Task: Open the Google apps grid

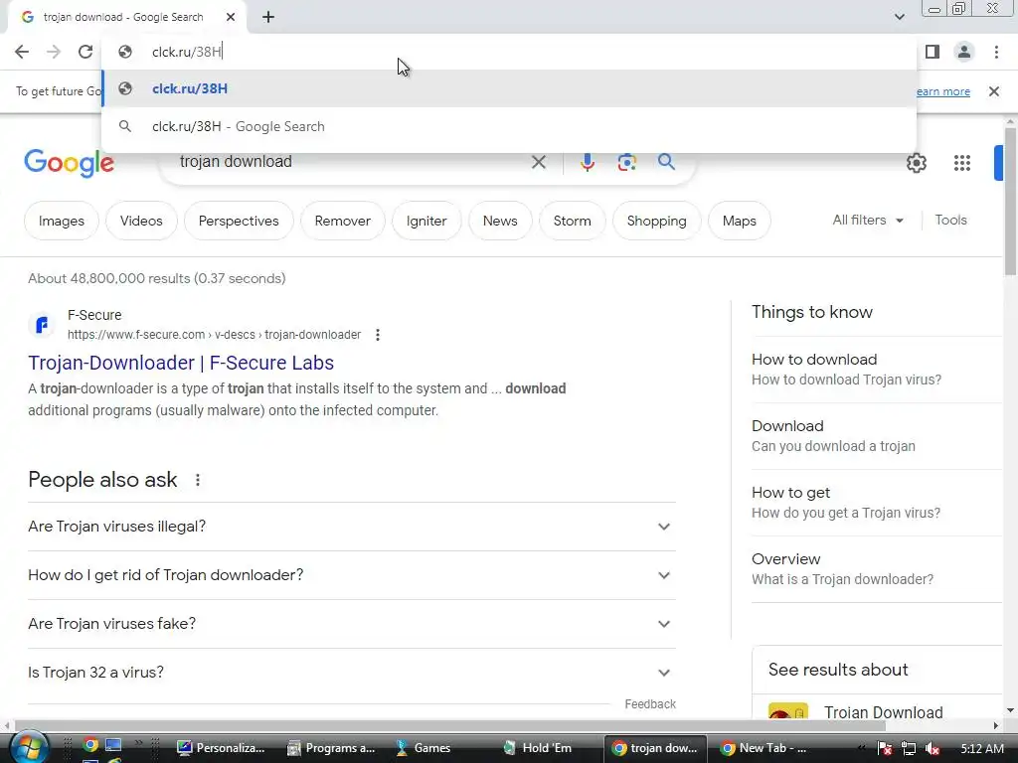Action: pos(961,163)
